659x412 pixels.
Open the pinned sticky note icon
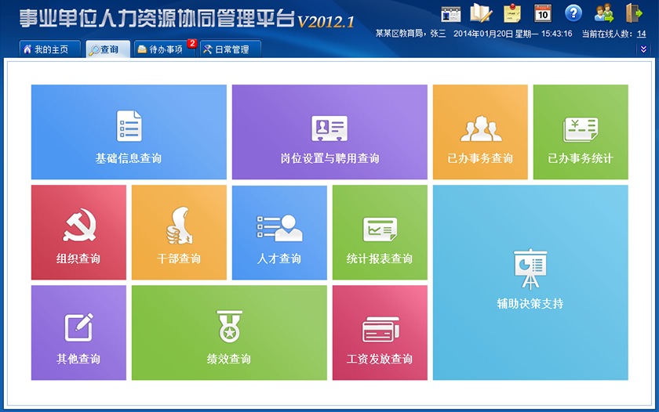(x=512, y=13)
